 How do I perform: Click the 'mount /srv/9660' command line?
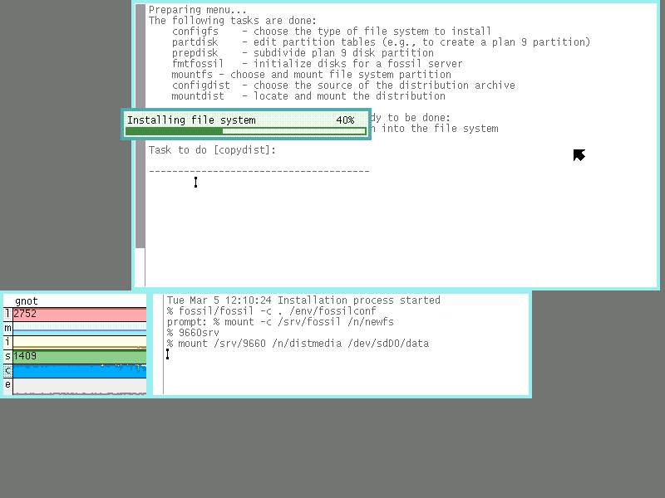[298, 344]
